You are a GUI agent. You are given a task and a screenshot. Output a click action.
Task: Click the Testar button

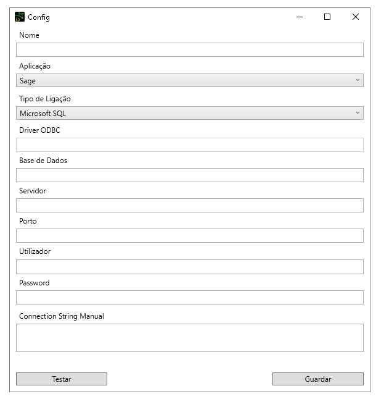(62, 379)
